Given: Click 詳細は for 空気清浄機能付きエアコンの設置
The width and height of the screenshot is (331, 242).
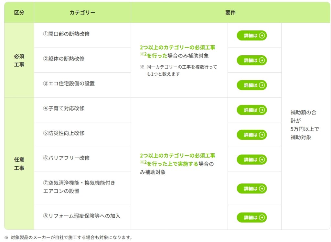Looking at the screenshot, I should (x=251, y=189).
